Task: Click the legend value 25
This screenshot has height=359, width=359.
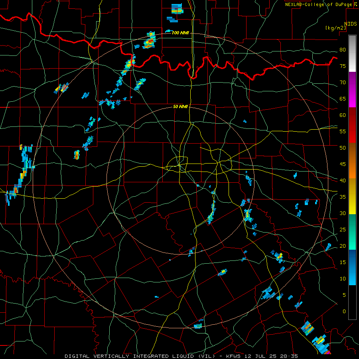Action: pos(343,230)
